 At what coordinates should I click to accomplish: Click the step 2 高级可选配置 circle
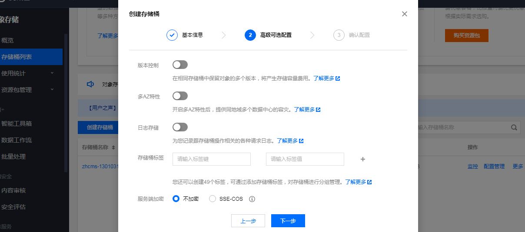coord(250,35)
